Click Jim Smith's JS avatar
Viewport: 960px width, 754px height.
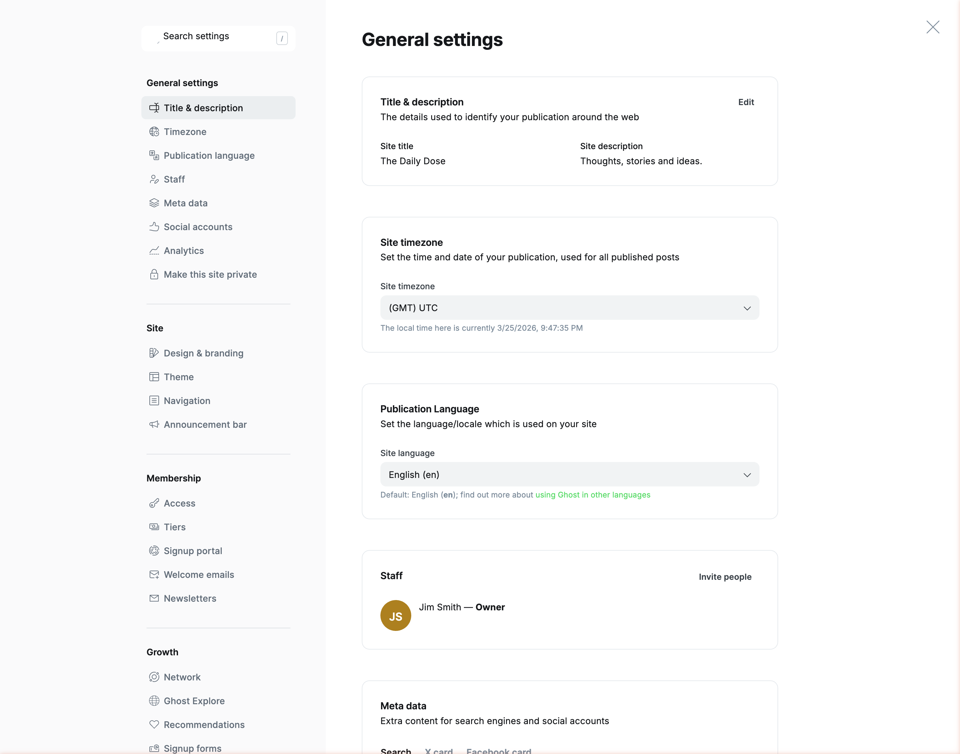[395, 615]
